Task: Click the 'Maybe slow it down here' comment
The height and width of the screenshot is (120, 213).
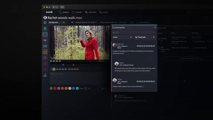Action: [x=128, y=86]
